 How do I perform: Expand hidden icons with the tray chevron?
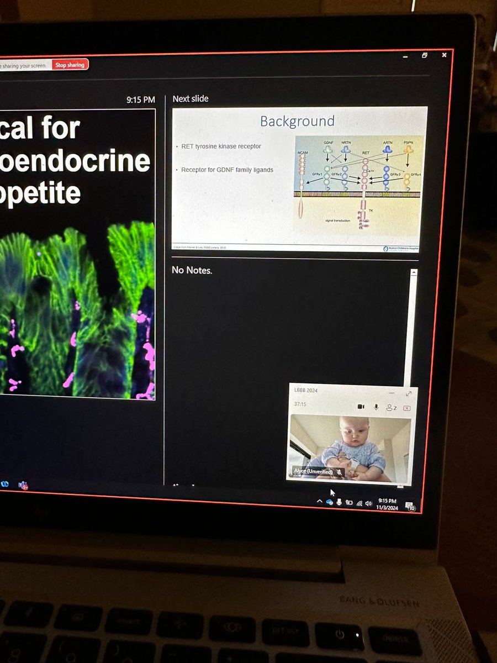[x=320, y=501]
